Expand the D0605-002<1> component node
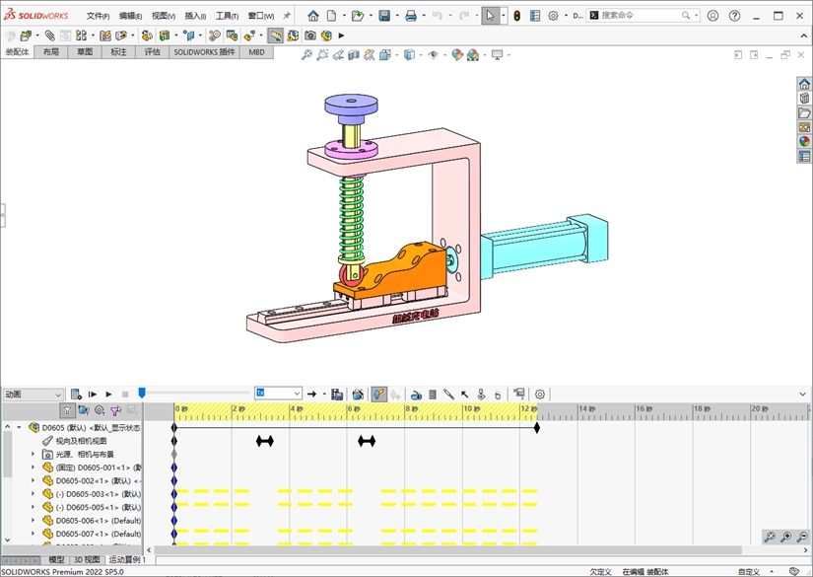This screenshot has height=577, width=813. pyautogui.click(x=33, y=480)
